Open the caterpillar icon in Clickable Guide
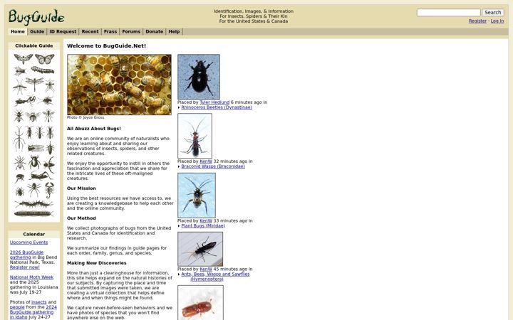 43,70
